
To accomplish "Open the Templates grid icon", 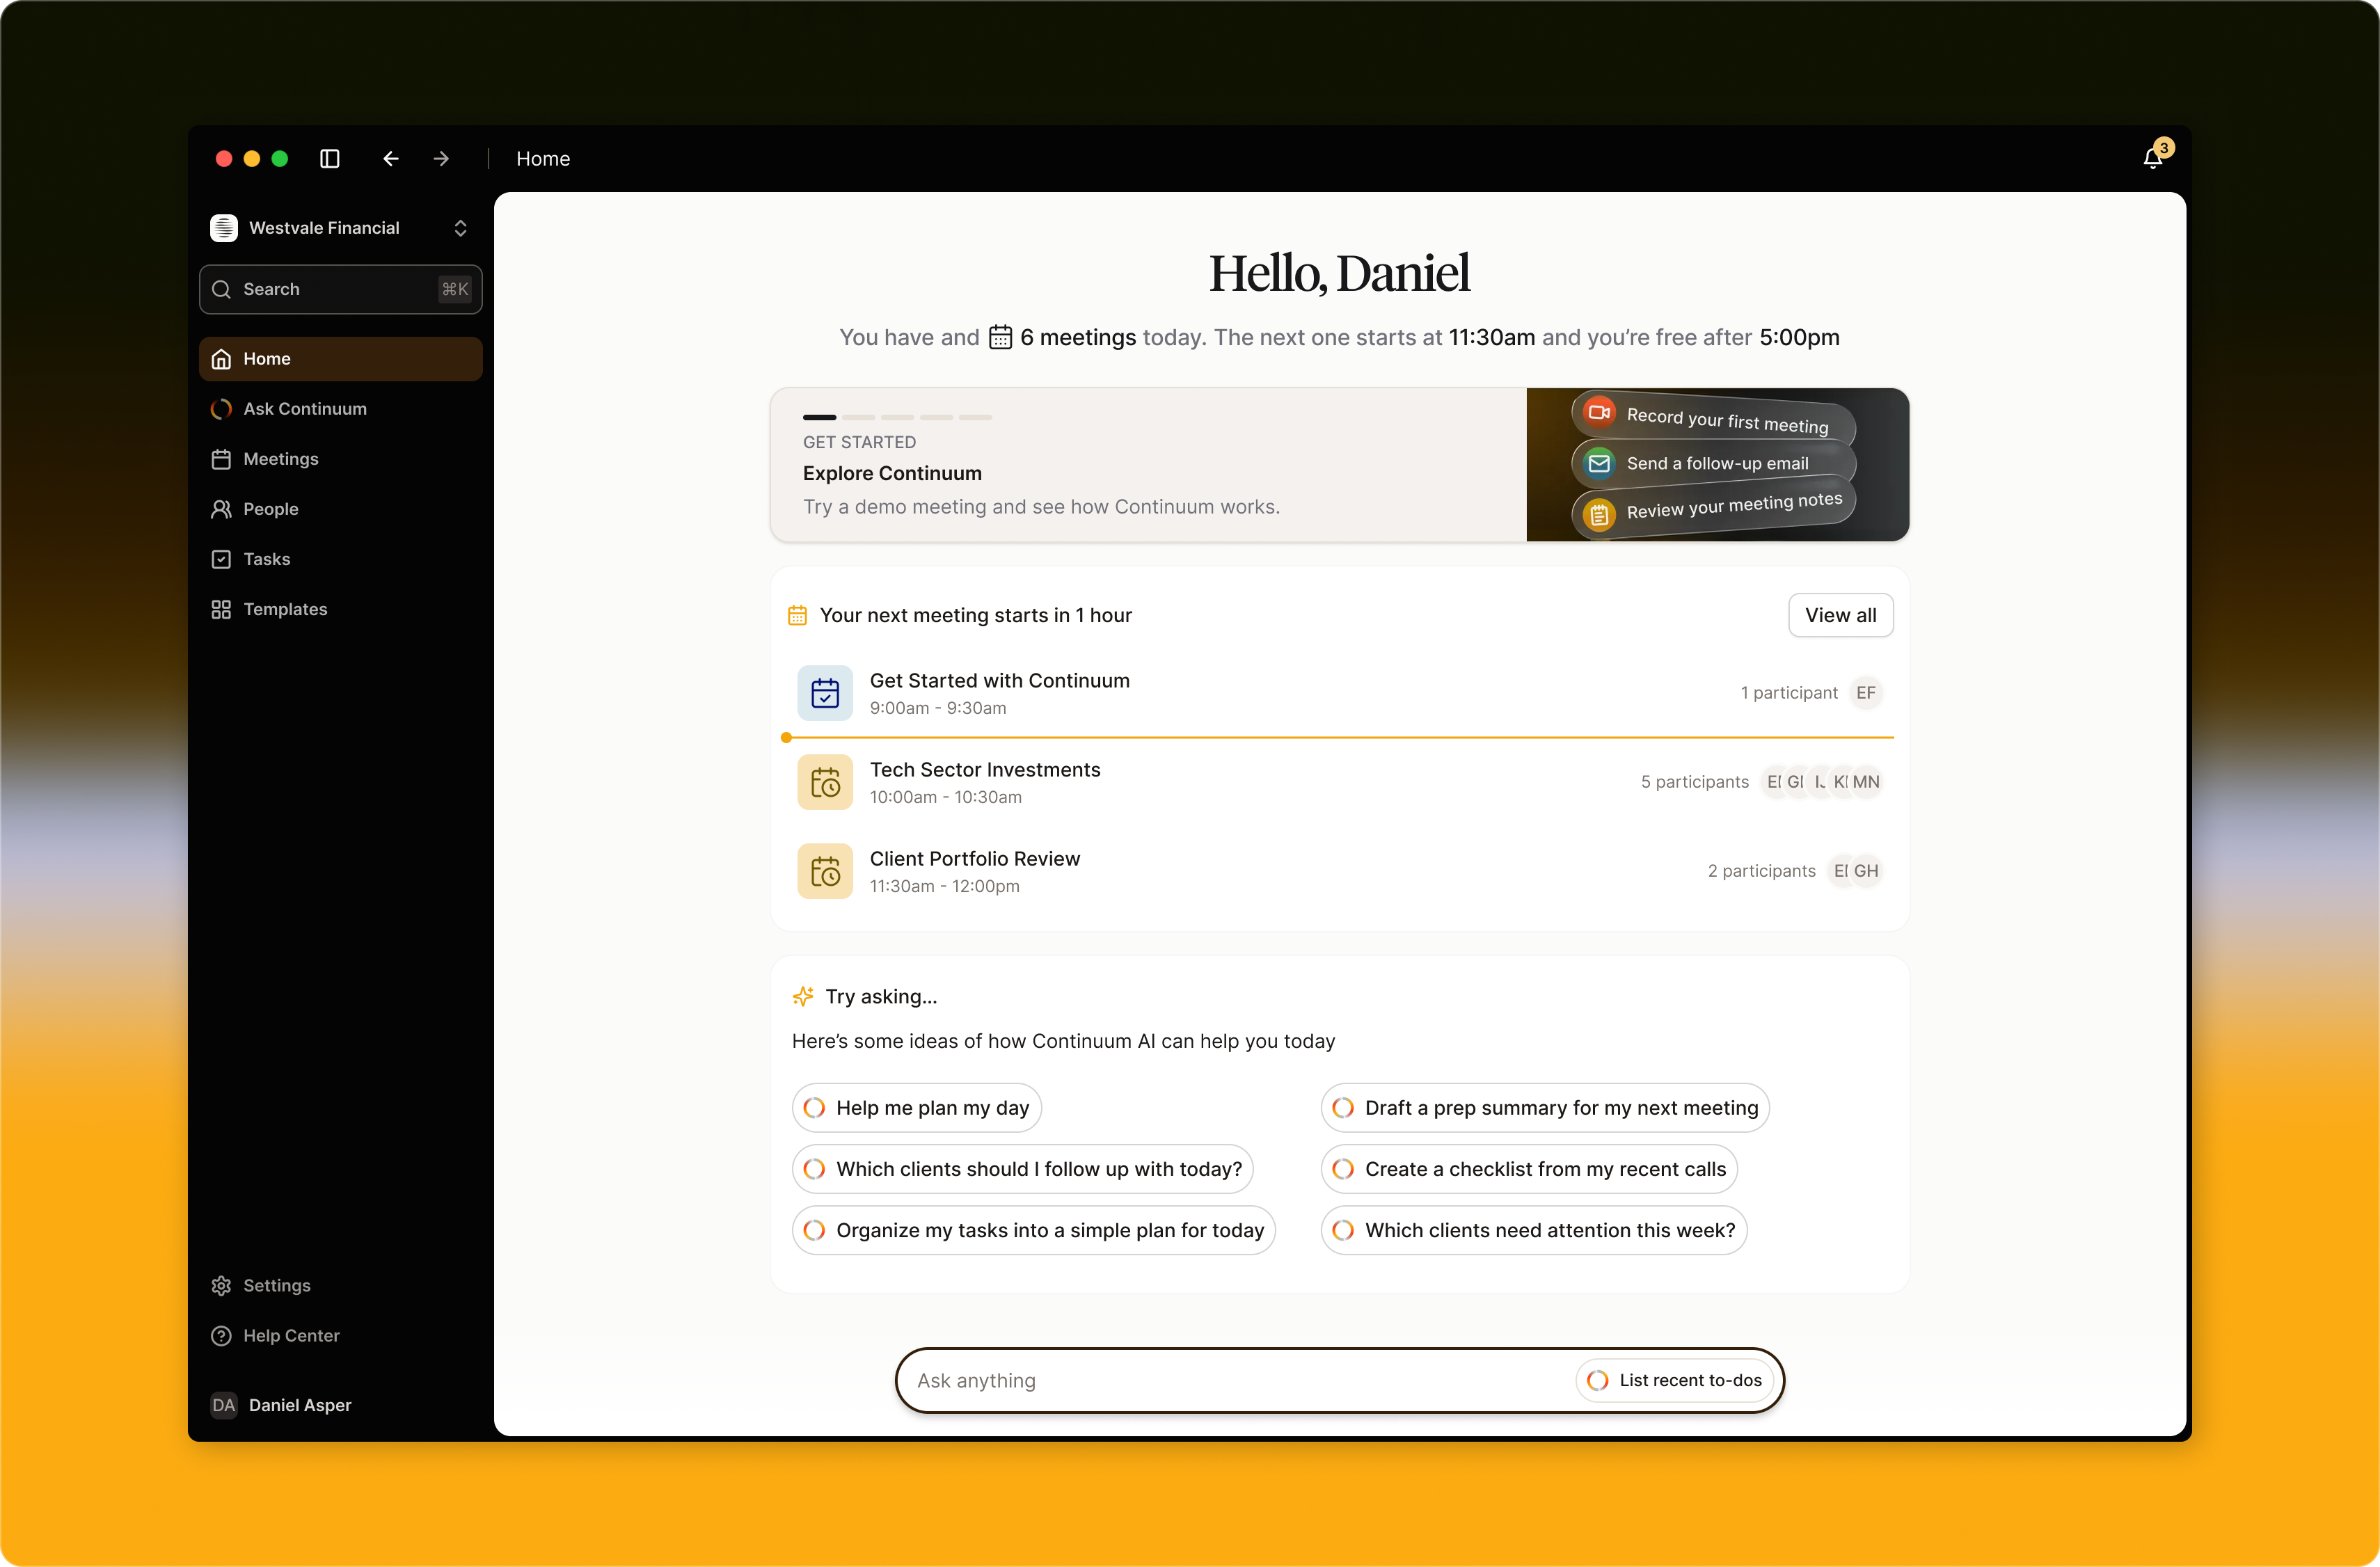I will [221, 609].
